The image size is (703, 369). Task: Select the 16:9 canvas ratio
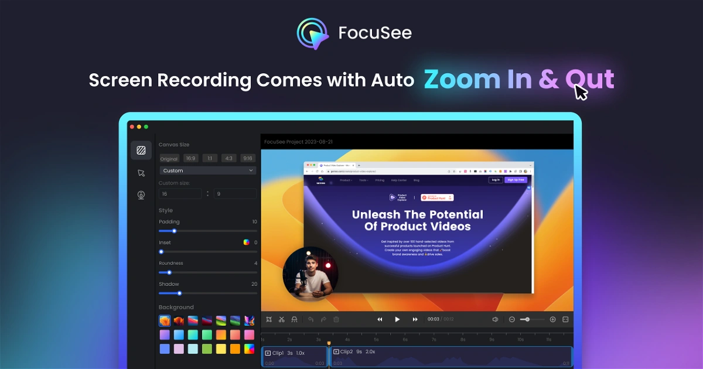[x=190, y=158]
